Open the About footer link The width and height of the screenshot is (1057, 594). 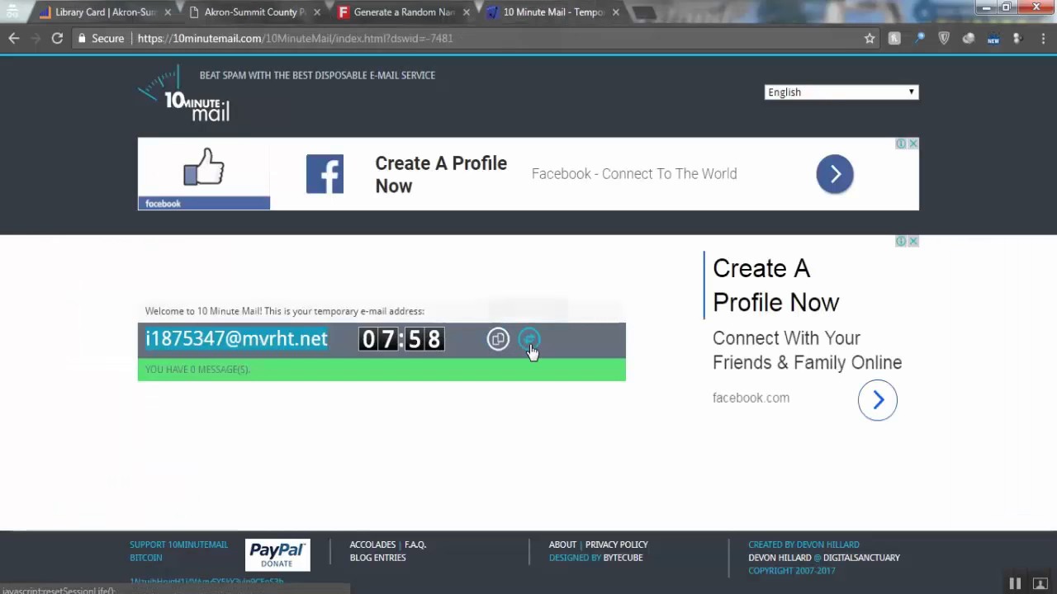pos(562,544)
